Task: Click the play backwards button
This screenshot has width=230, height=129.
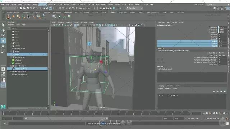Action: click(214, 113)
